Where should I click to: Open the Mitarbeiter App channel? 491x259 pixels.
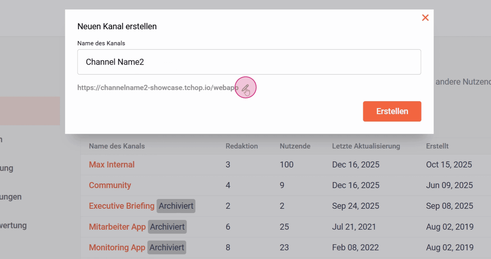[117, 227]
